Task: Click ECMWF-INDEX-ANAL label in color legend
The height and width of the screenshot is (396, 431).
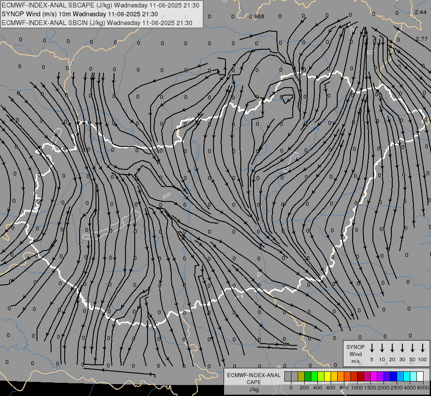Action: pos(254,375)
